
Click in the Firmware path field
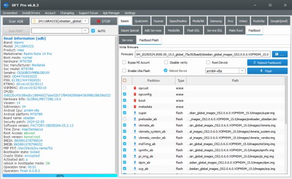pyautogui.click(x=202, y=54)
